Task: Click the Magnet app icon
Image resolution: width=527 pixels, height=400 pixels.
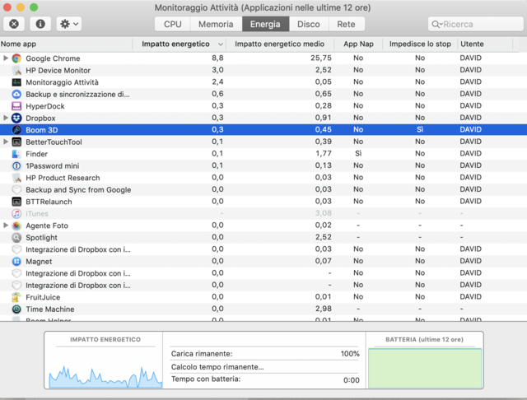Action: (x=16, y=261)
